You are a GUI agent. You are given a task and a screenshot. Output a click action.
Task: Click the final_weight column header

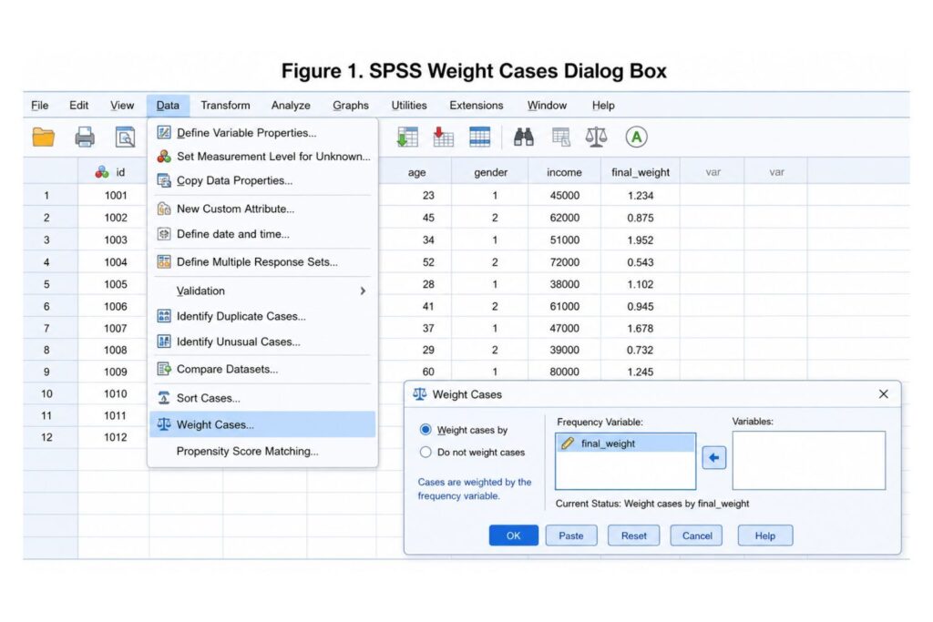click(641, 172)
